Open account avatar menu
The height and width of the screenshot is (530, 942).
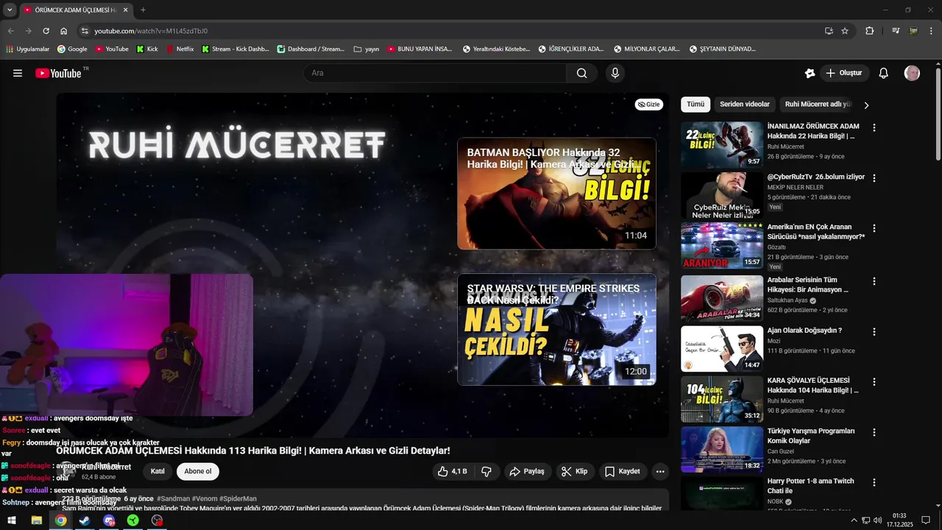912,73
